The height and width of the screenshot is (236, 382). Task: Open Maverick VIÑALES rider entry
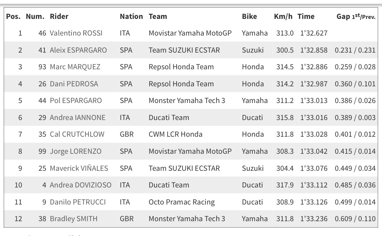(79, 168)
